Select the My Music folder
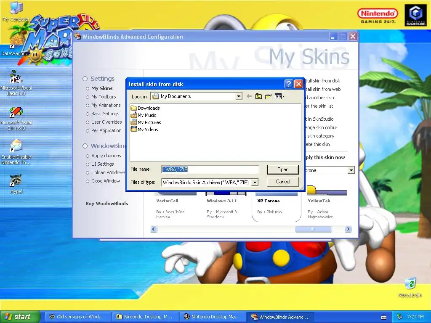The image size is (431, 323). coord(144,115)
